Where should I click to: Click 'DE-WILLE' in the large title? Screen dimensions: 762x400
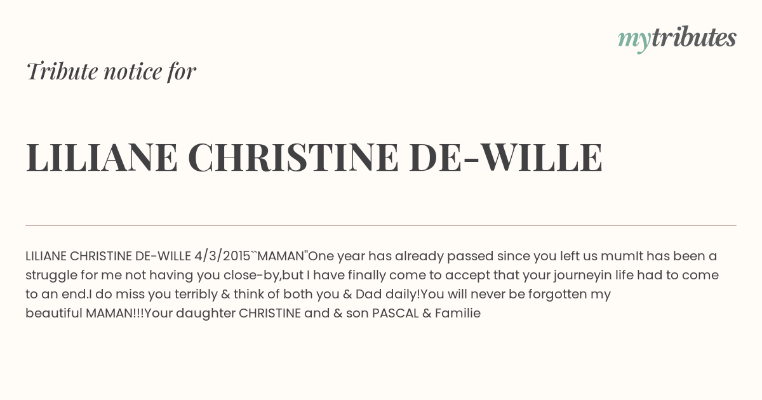[x=505, y=157]
